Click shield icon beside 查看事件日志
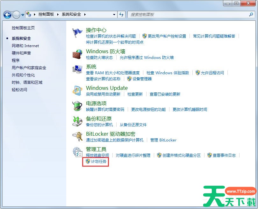The height and width of the screenshot is (209, 258). [209, 155]
